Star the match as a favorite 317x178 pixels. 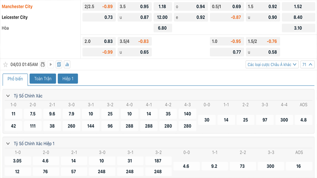(6, 64)
